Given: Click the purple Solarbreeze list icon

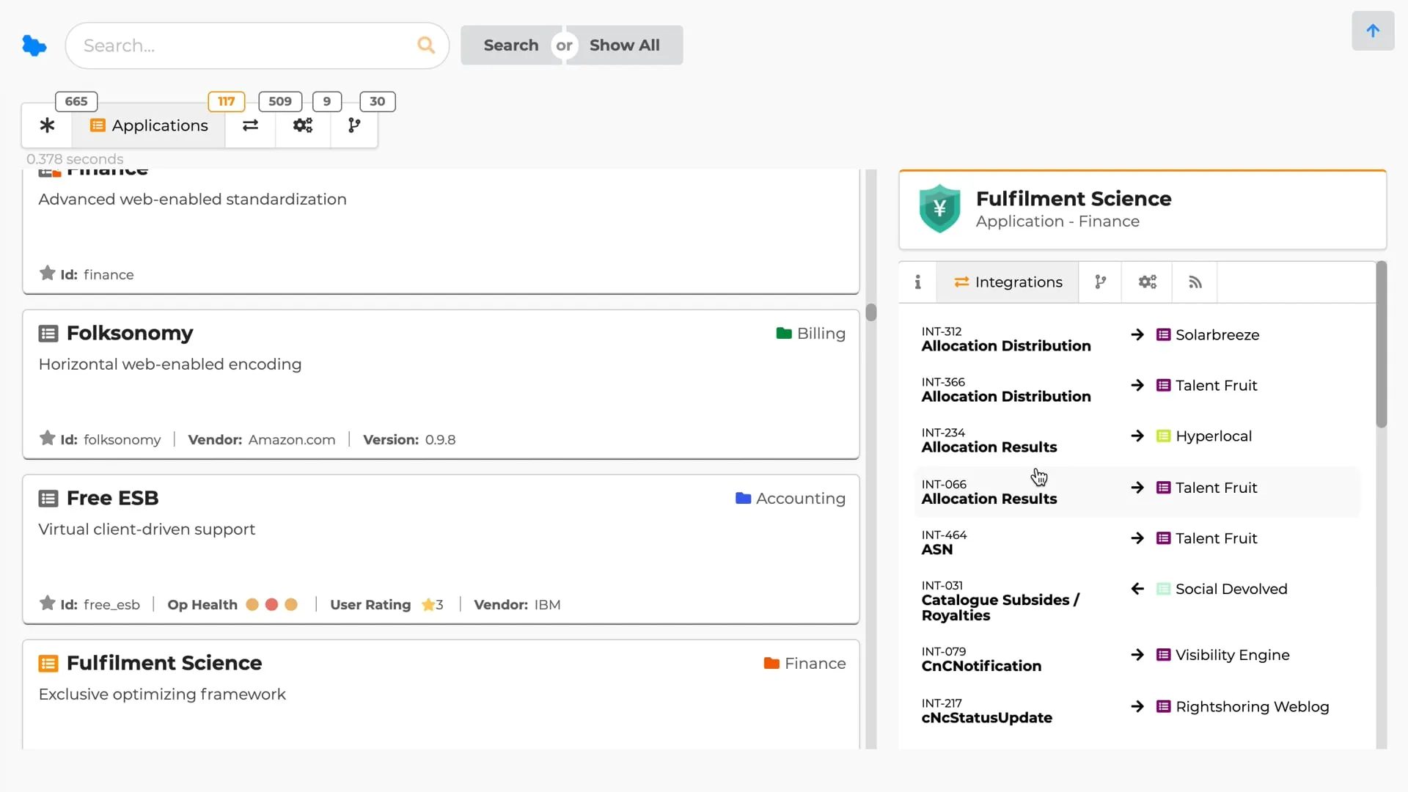Looking at the screenshot, I should (1163, 335).
